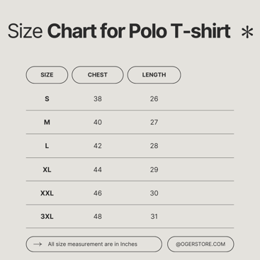This screenshot has height=260, width=260.
Task: Click the size S row label
Action: [47, 98]
